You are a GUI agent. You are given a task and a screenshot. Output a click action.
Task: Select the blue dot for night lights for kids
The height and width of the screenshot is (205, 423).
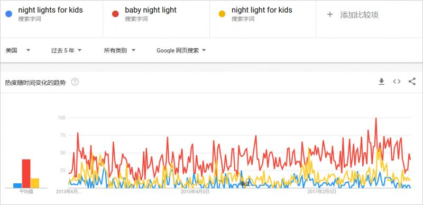tap(8, 14)
